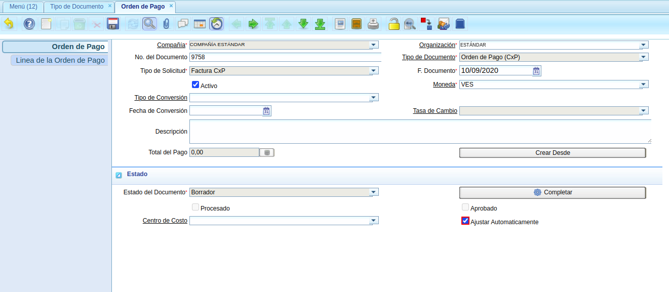Open the Centro de Costo dropdown
Image resolution: width=669 pixels, height=292 pixels.
point(374,220)
